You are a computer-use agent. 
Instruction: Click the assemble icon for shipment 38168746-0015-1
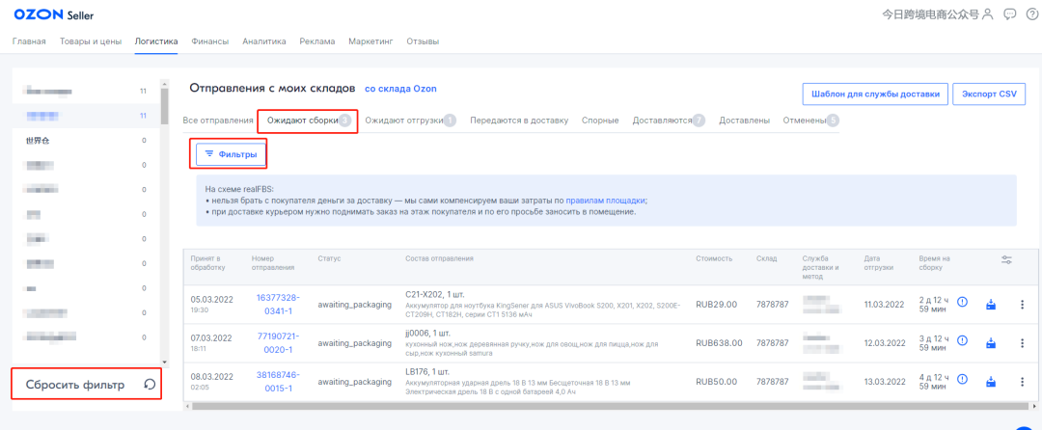(991, 382)
